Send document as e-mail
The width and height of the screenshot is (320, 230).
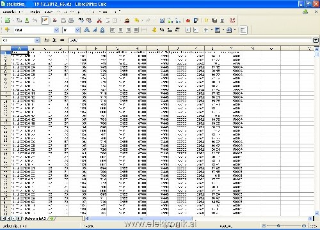pyautogui.click(x=35, y=20)
